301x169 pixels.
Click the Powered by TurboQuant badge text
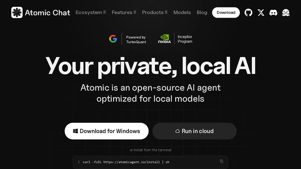tap(136, 40)
